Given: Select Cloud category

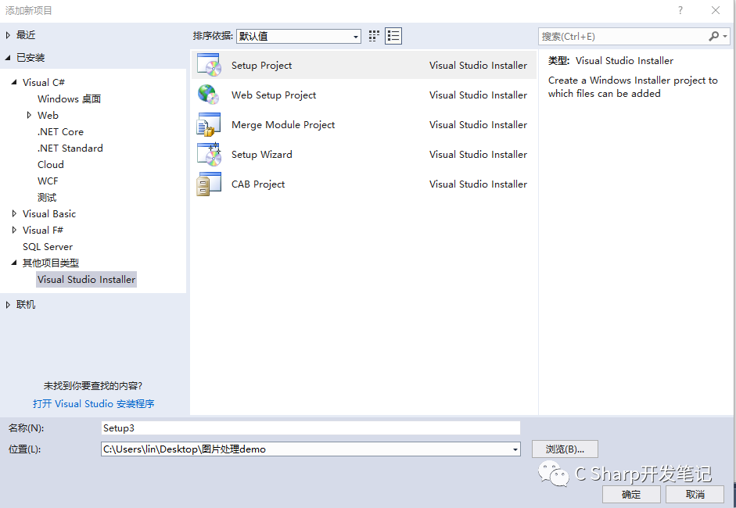Looking at the screenshot, I should pos(51,165).
